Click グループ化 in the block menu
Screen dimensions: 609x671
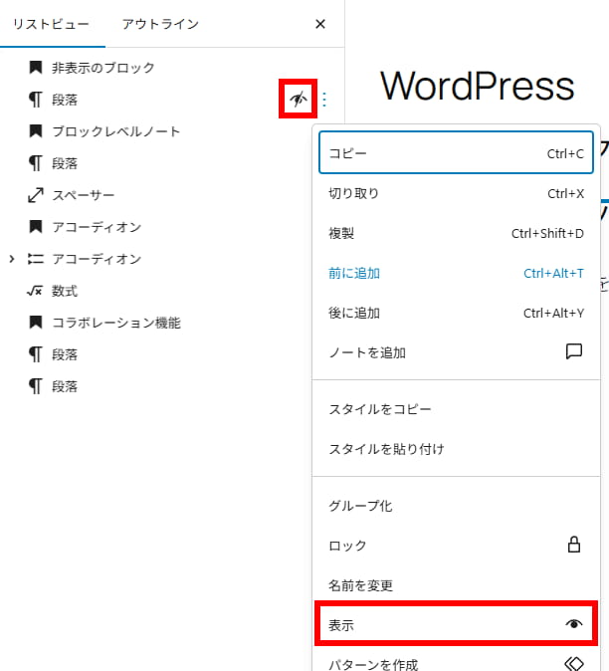click(x=360, y=506)
